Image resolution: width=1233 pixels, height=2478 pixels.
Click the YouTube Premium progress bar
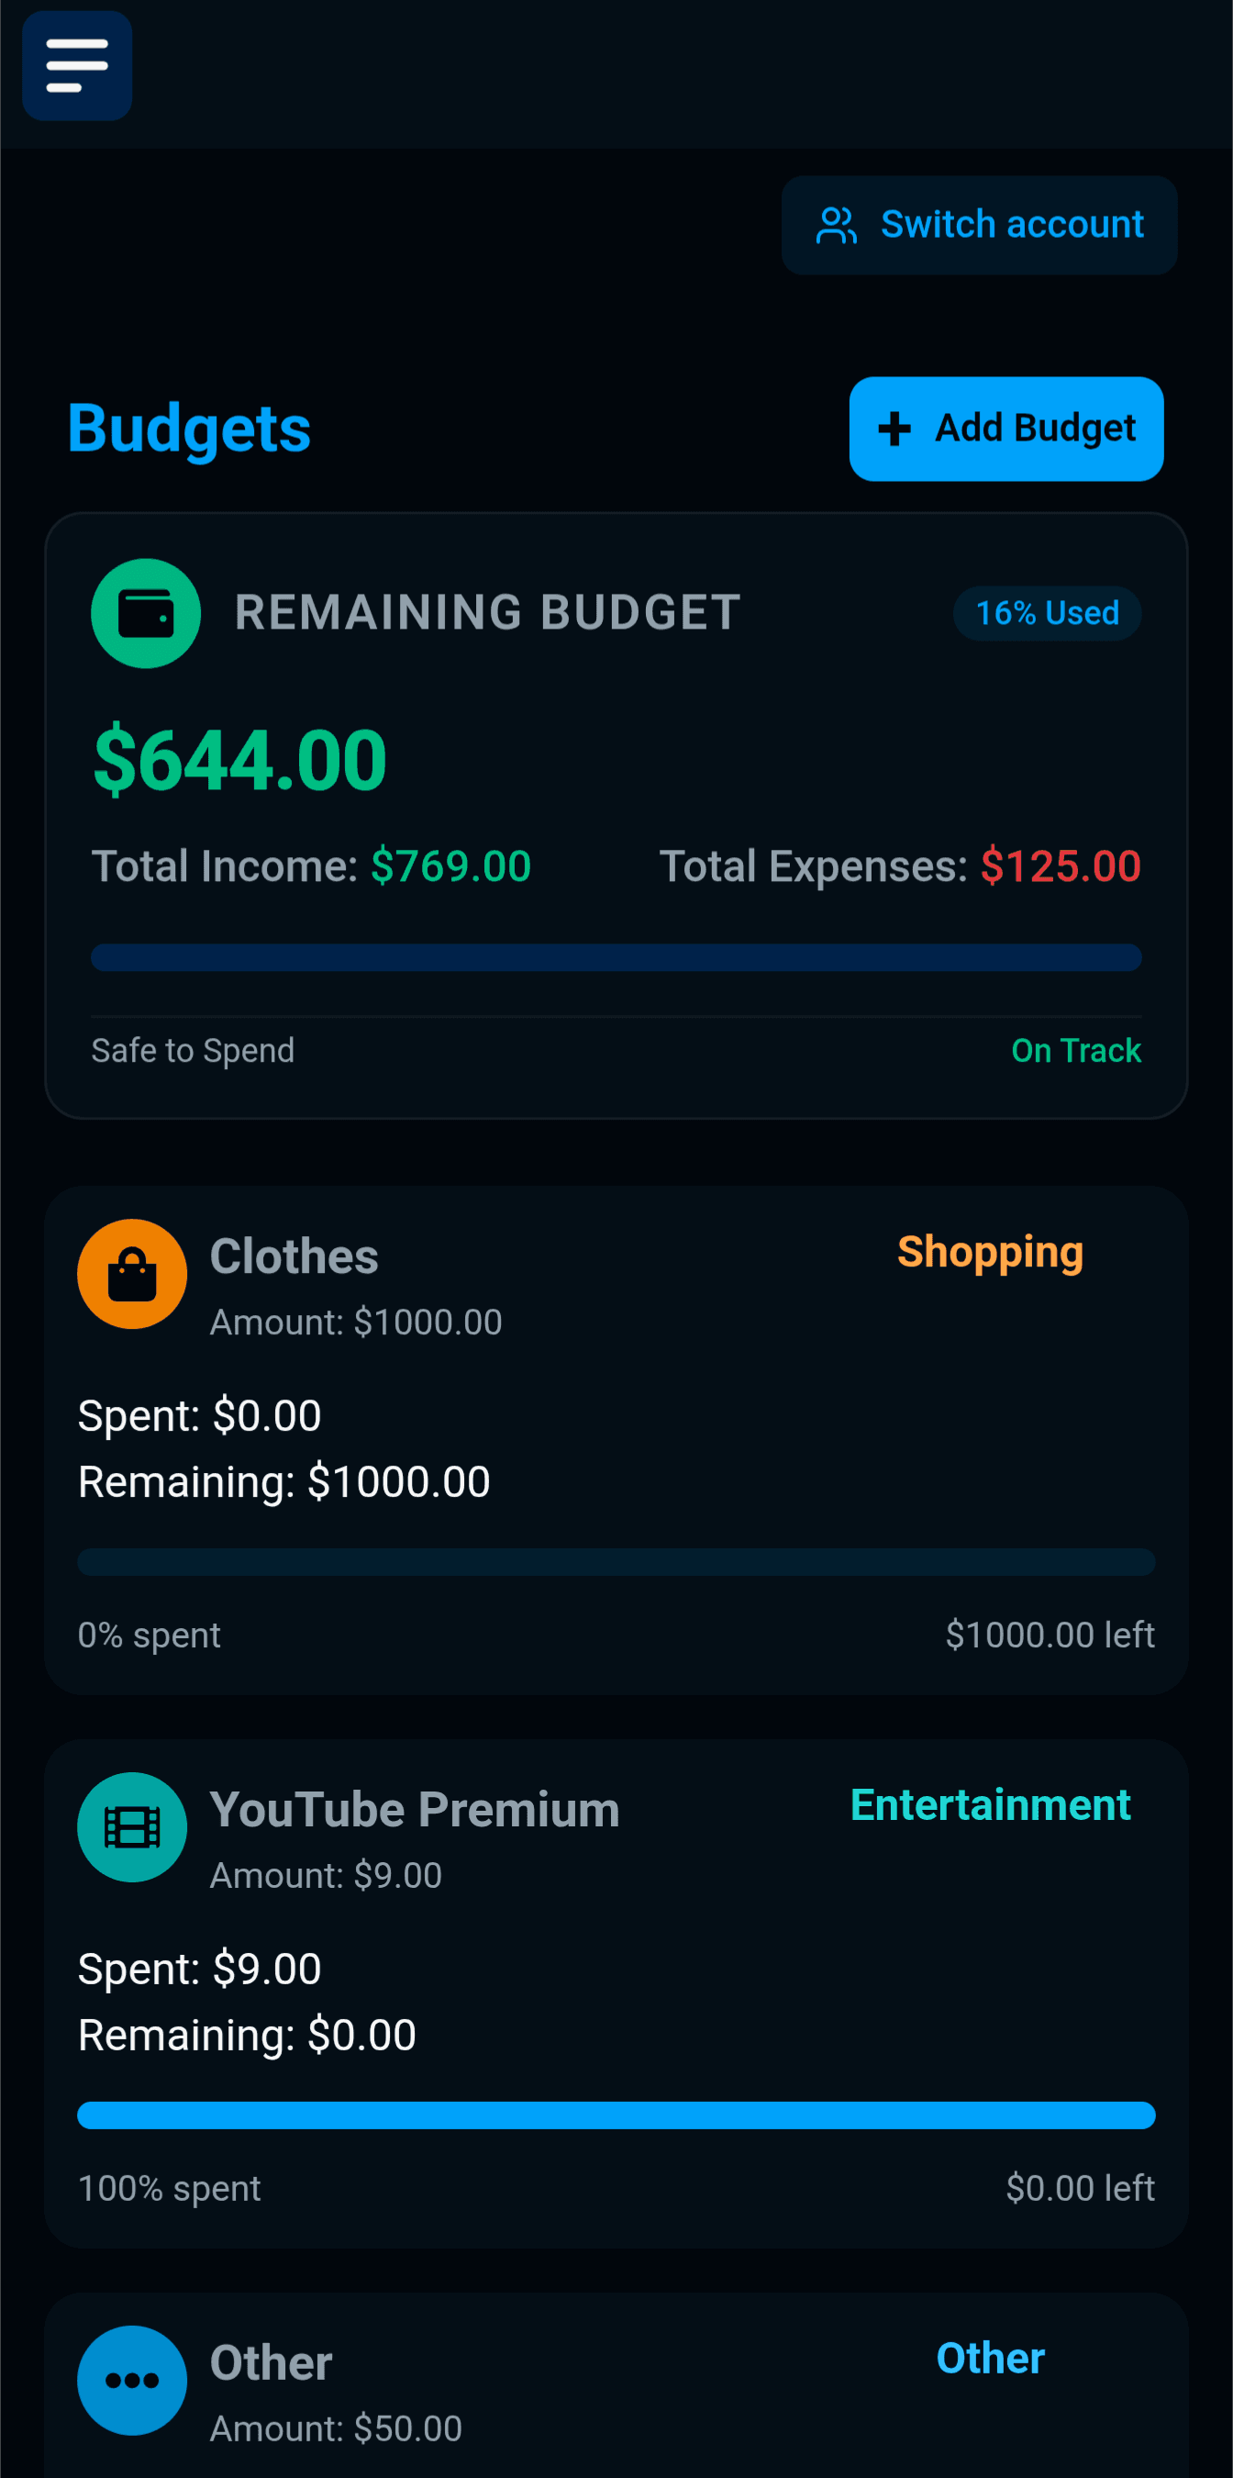click(x=616, y=2115)
